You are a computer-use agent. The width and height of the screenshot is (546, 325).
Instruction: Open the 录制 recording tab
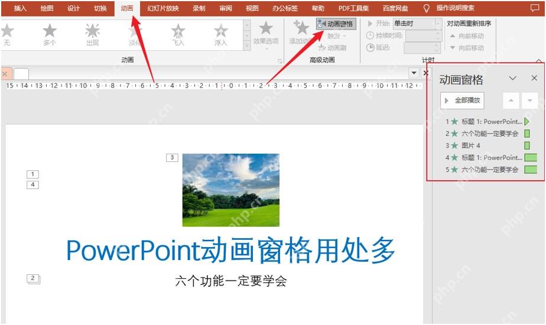199,8
